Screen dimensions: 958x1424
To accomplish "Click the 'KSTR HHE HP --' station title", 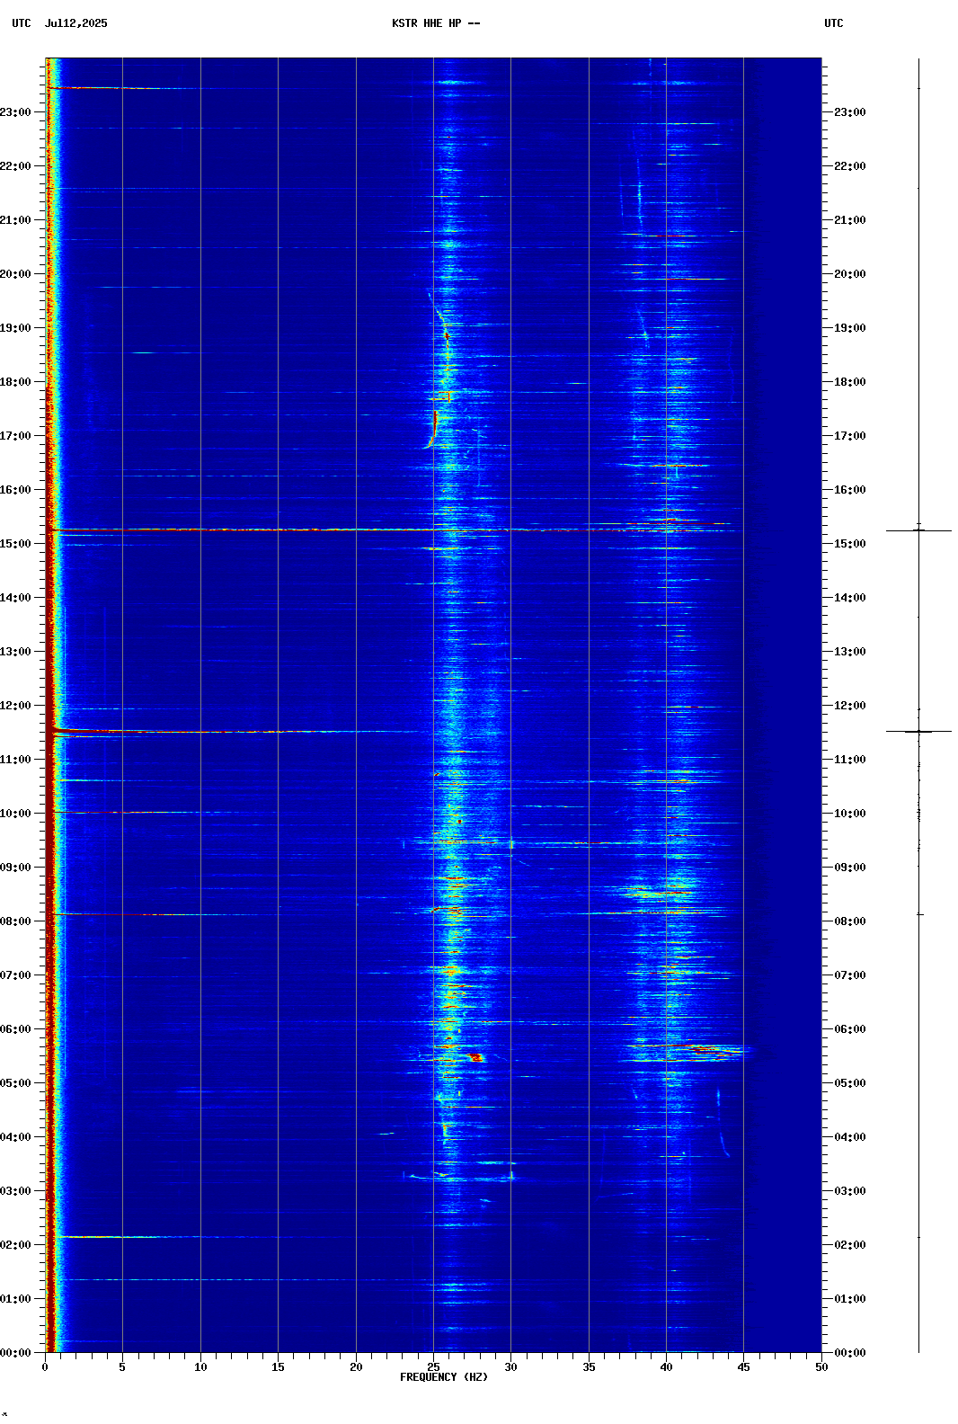I will click(436, 23).
